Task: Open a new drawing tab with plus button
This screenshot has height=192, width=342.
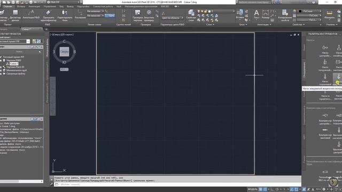Action: tap(46, 29)
